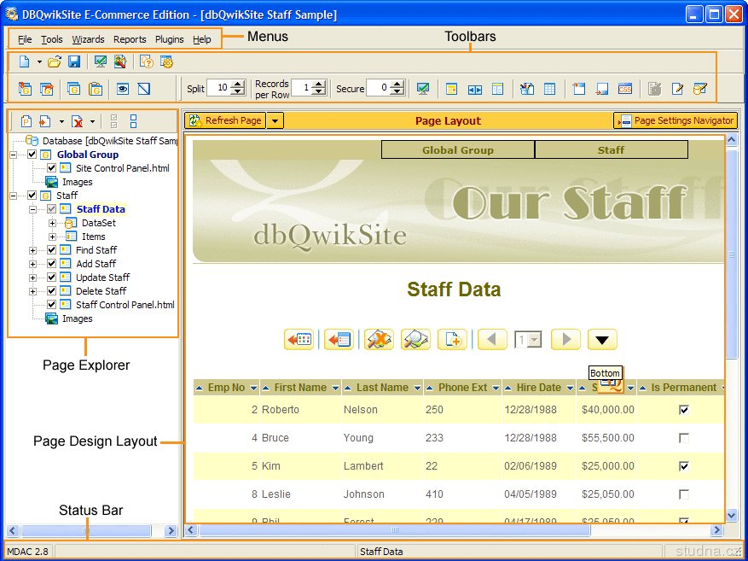Click the Refresh Page button

point(226,120)
